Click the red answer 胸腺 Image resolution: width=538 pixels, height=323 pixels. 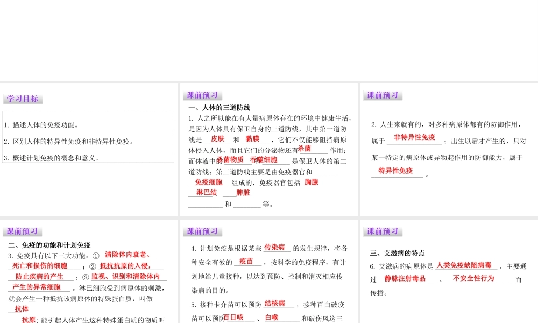click(x=312, y=182)
